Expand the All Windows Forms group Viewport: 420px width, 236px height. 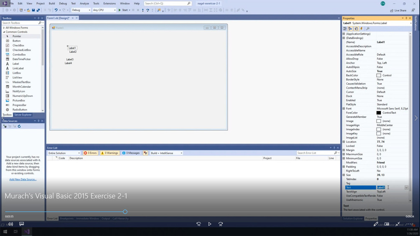click(x=4, y=28)
